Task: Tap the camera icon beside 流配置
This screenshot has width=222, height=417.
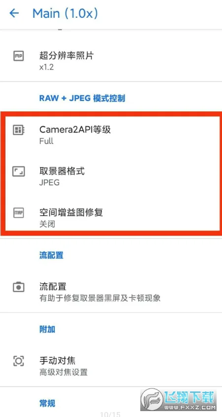Action: (x=19, y=287)
